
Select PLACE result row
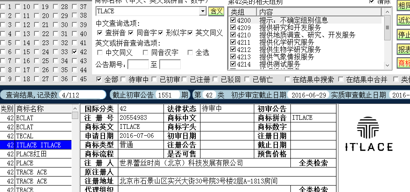36,163
